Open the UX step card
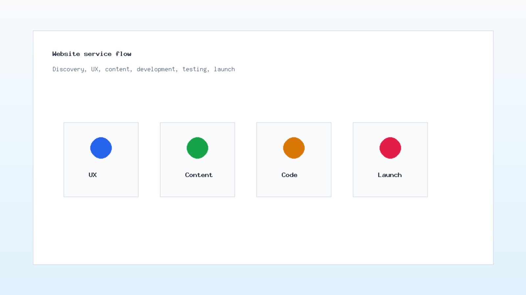Screen dimensions: 526x295 (101, 160)
